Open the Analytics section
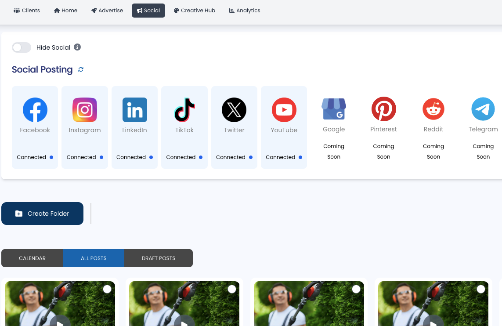 click(x=245, y=11)
